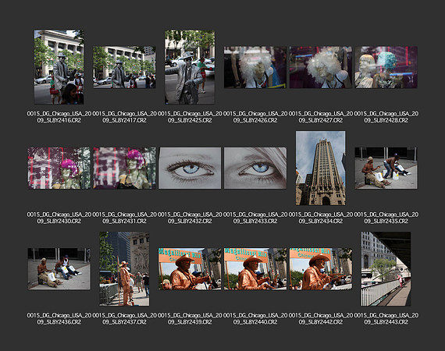This screenshot has height=351, width=445.
Task: Select white wig mannequin thumbnail 5L8Y2426
Action: point(255,67)
